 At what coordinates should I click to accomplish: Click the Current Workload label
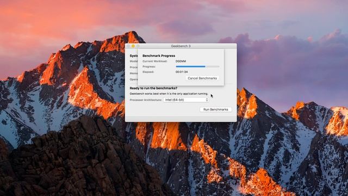[x=154, y=61]
